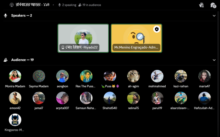The image size is (220, 137).
Task: Open parul19's avatar
Action: tap(157, 98)
